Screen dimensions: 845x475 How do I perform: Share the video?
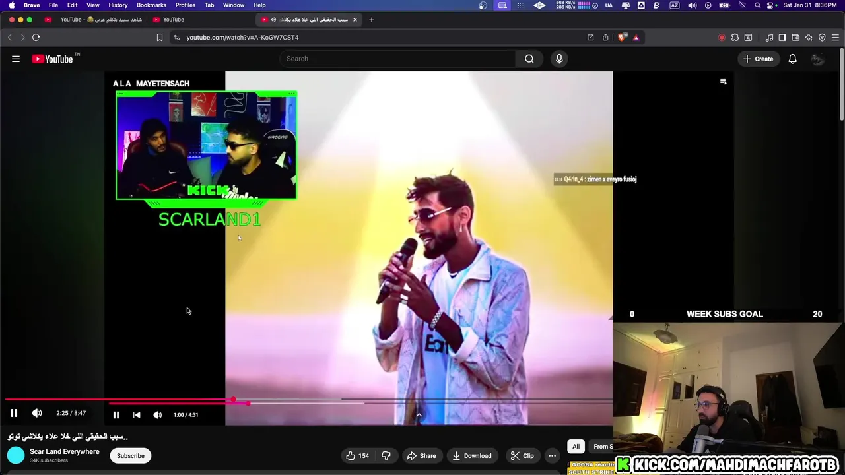pyautogui.click(x=421, y=455)
